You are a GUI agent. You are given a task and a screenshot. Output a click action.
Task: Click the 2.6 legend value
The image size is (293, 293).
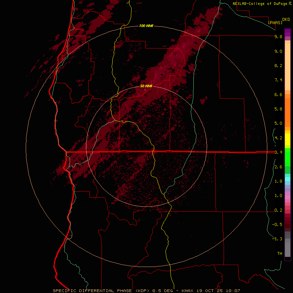(278, 167)
